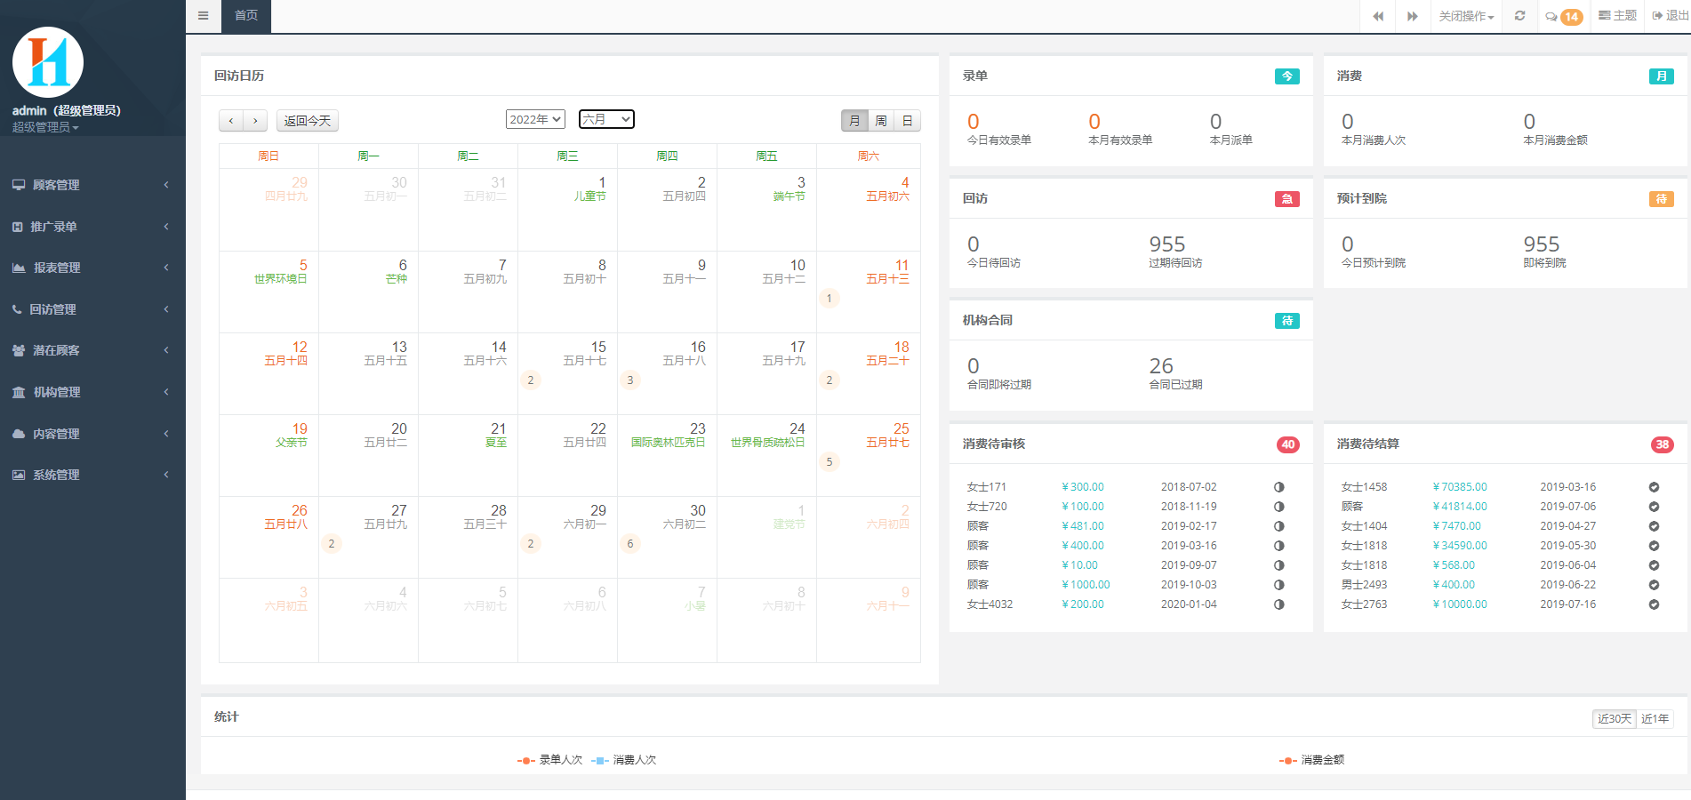Switch calendar to week (周) view
This screenshot has height=800, width=1691.
tap(880, 121)
